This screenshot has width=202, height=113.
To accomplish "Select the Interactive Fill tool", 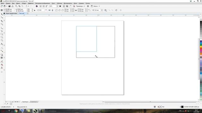I will (2, 65).
